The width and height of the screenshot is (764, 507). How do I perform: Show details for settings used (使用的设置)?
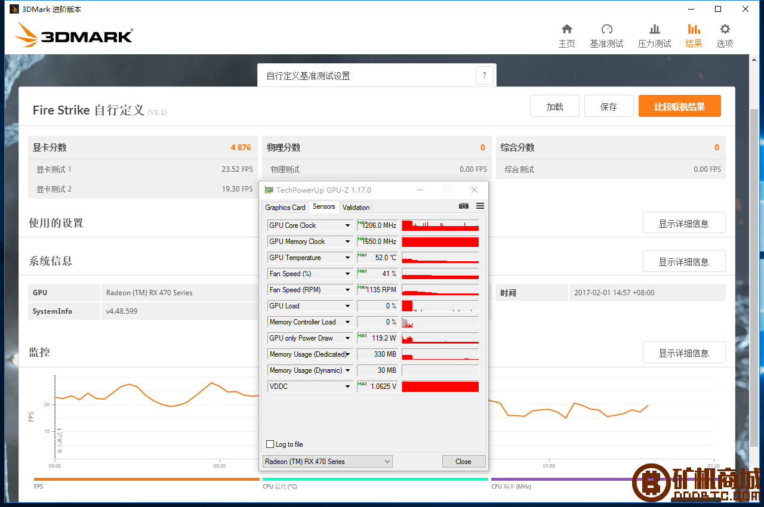coord(684,223)
